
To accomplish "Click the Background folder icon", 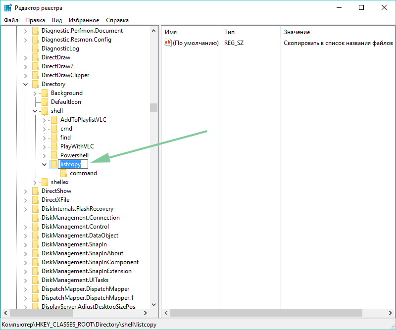I will tap(45, 93).
